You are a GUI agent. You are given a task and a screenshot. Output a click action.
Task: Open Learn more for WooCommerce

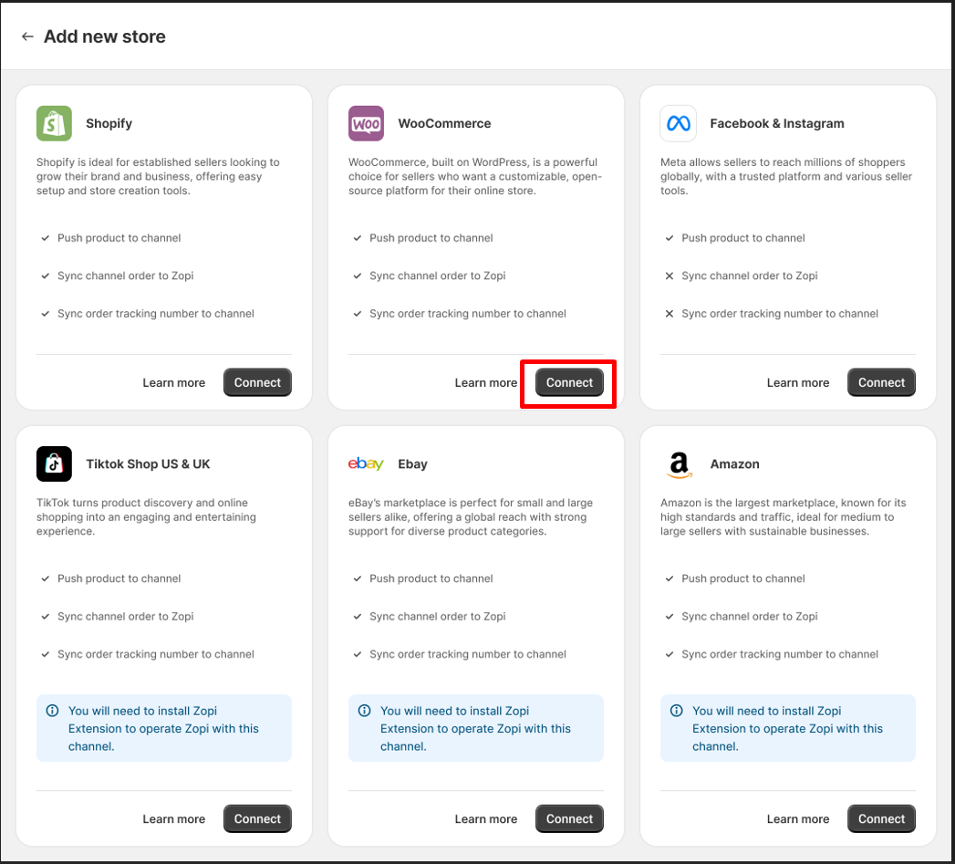[x=486, y=382]
